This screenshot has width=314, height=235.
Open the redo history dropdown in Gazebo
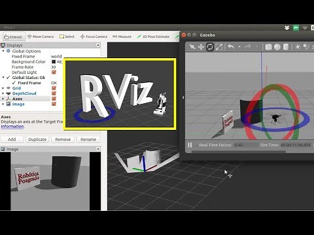(x=256, y=47)
